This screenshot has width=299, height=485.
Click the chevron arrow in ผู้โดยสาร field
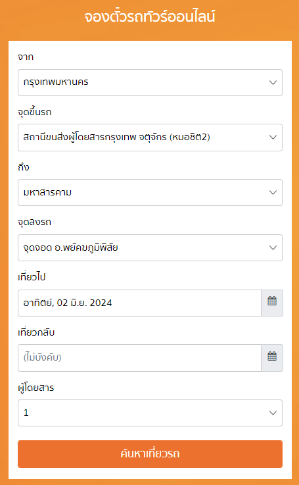click(x=273, y=413)
